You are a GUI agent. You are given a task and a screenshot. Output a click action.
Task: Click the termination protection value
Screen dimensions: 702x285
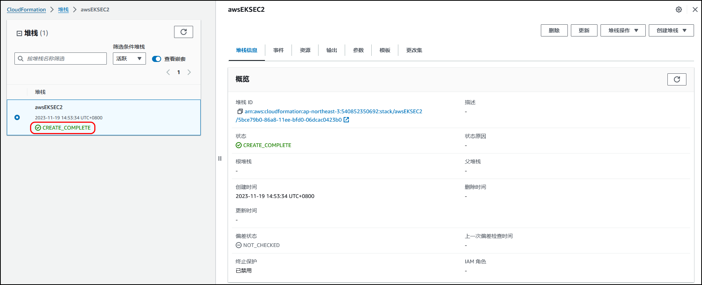point(244,271)
